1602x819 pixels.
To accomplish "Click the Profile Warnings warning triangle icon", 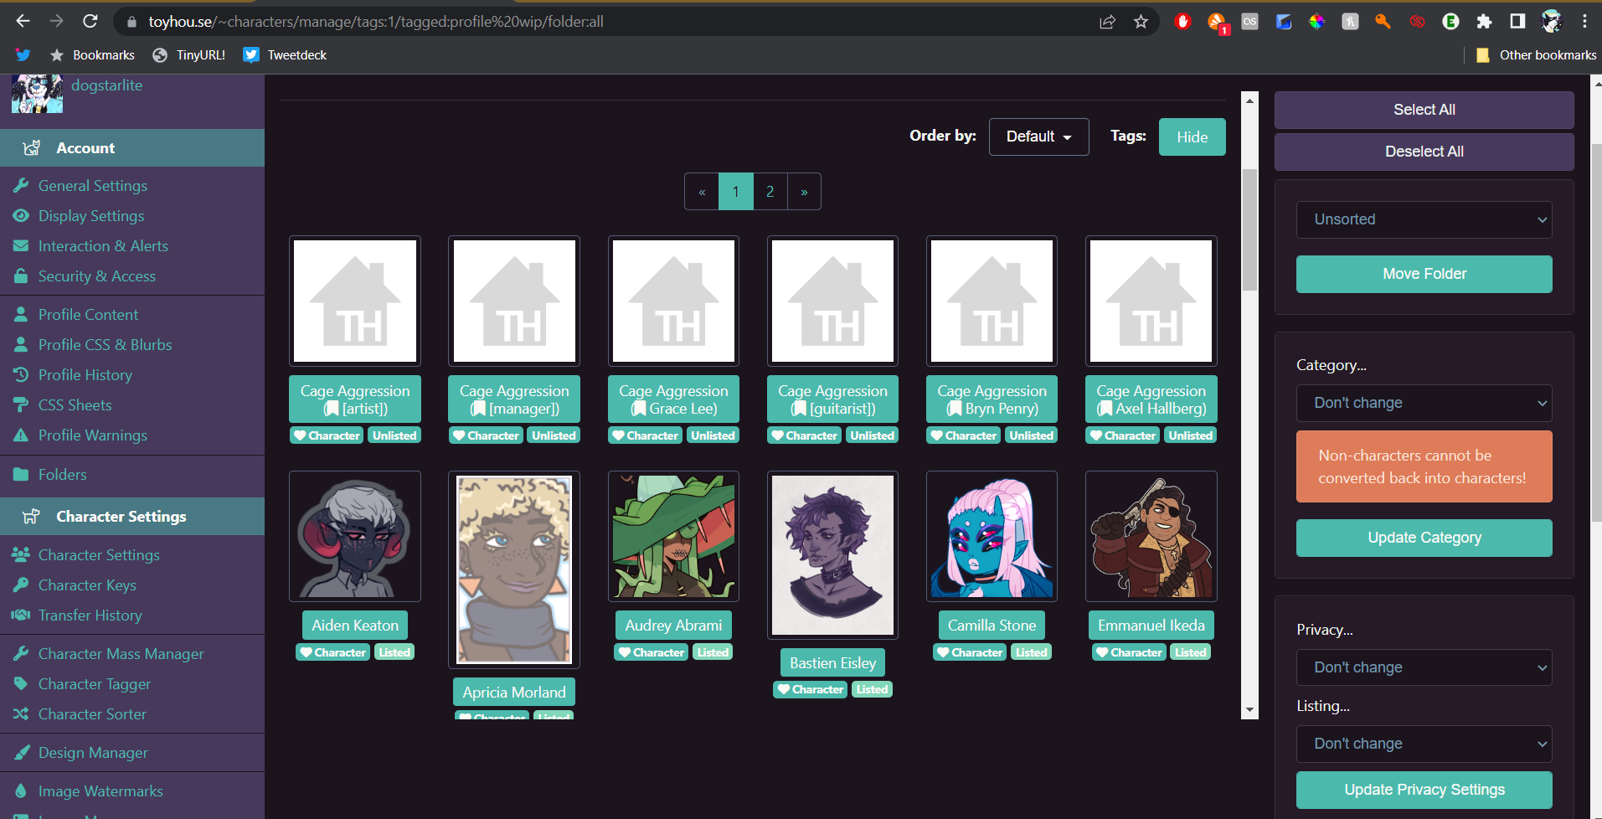I will 22,435.
